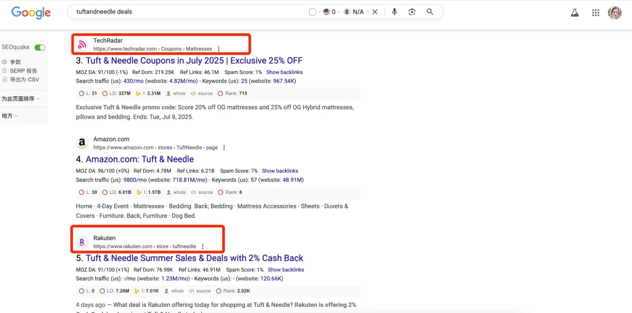View source for the Rakuten result

199,291
